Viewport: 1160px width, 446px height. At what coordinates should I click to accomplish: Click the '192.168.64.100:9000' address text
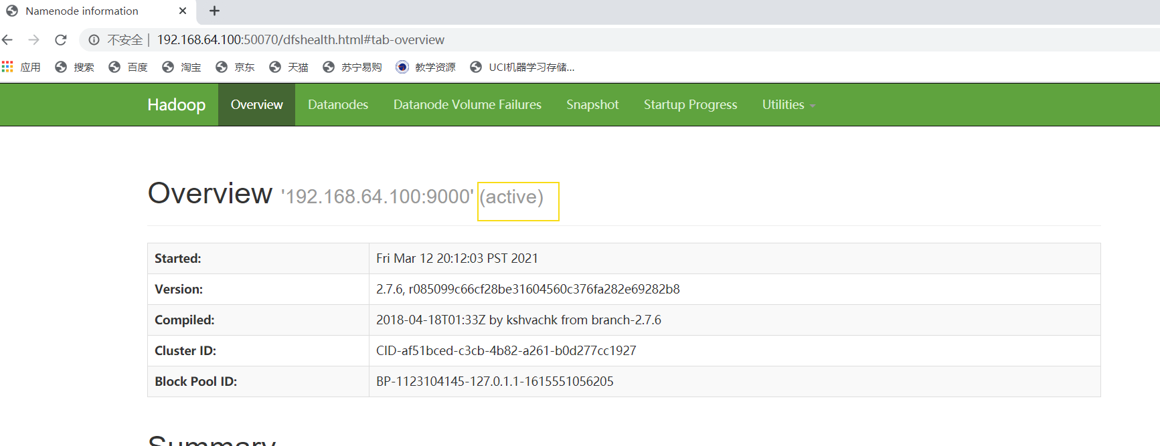coord(378,197)
